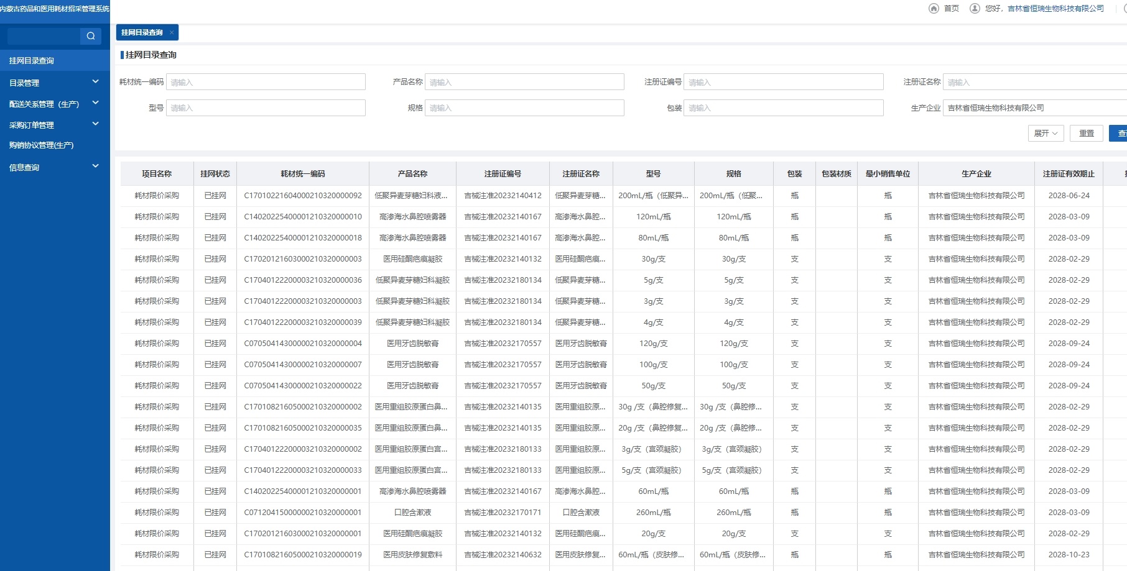1127x571 pixels.
Task: Focus the 包装 input field
Action: (784, 107)
